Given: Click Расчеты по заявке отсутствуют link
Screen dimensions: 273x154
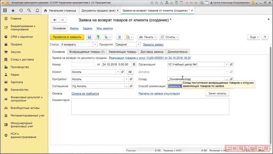Looking at the screenshot, I should (159, 94).
